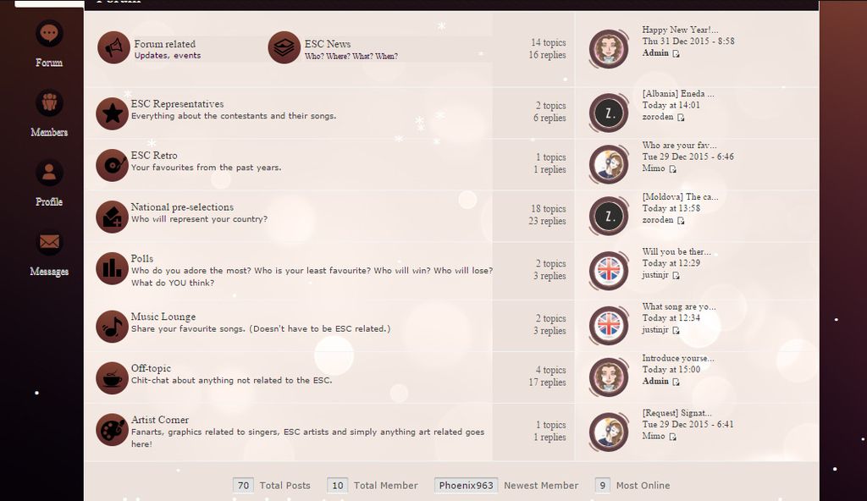Open the Forum speech bubble icon in sidebar
This screenshot has width=867, height=501.
tap(49, 33)
